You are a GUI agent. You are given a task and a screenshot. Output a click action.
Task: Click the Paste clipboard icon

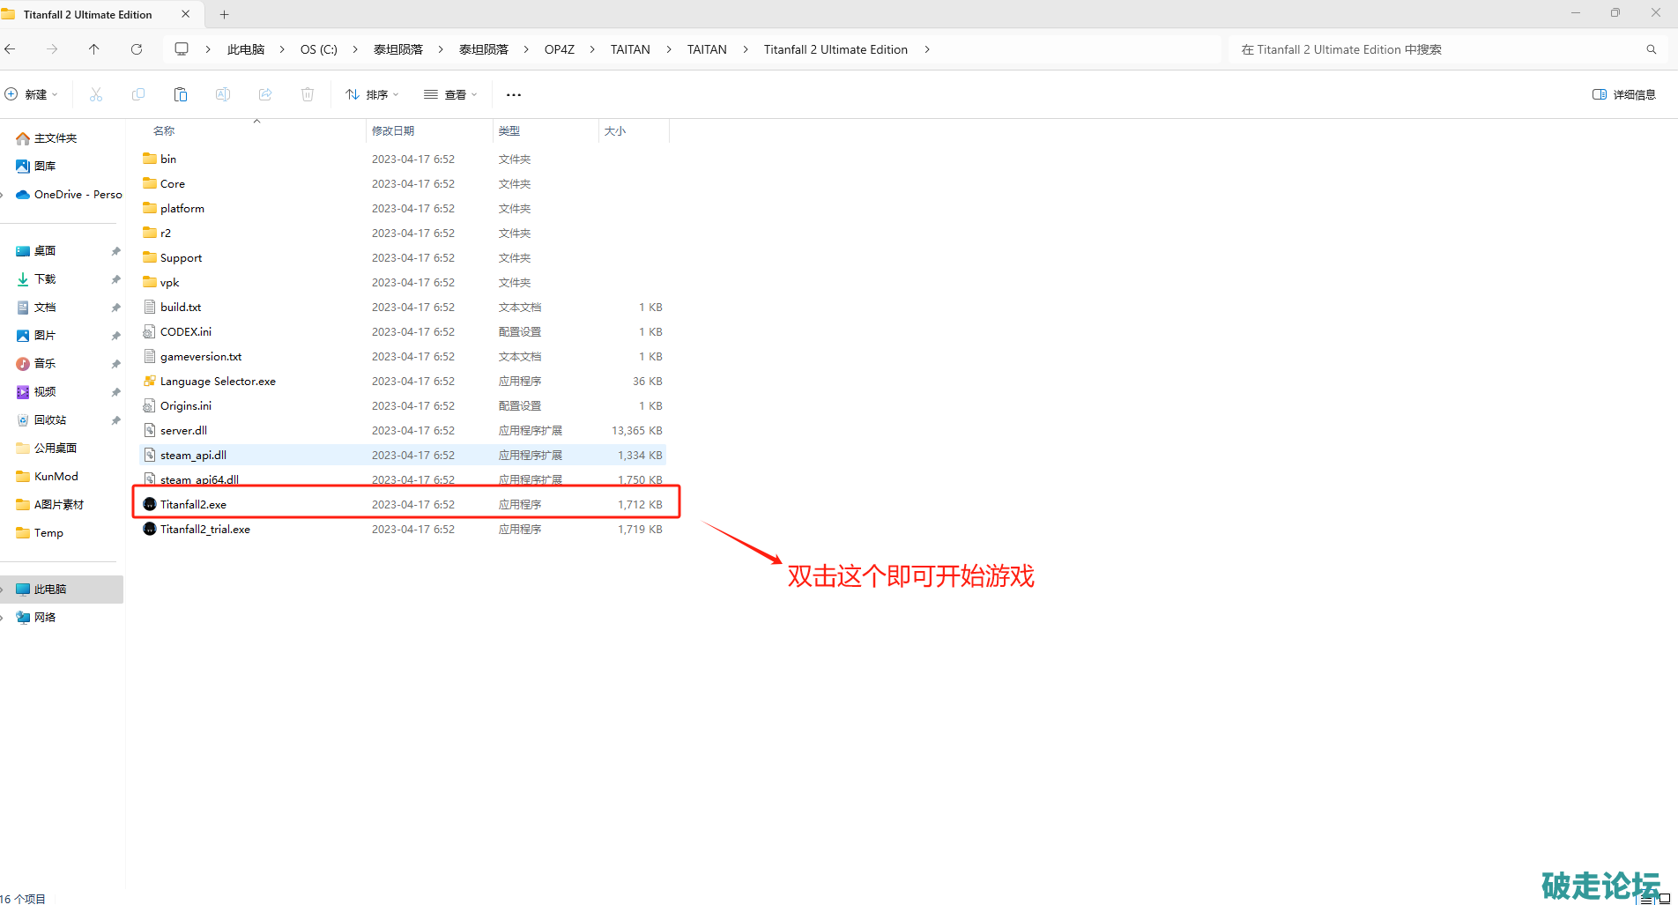pos(181,94)
